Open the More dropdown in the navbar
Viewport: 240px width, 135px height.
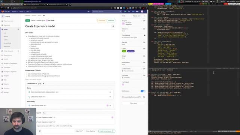(28, 12)
